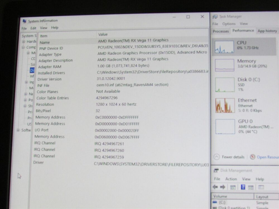This screenshot has width=279, height=209.
Task: Click the Fewer details button text
Action: click(x=233, y=157)
